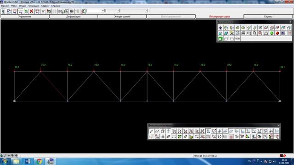Select the right support node of truss
Viewport: 294px width, 165px height.
tap(280, 101)
